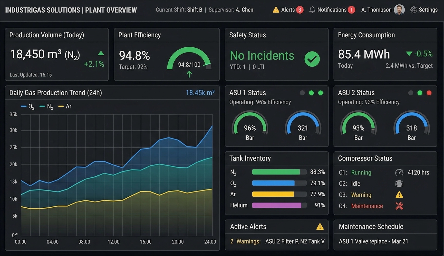
Task: Click the Helium inventory progress bar
Action: pyautogui.click(x=279, y=205)
